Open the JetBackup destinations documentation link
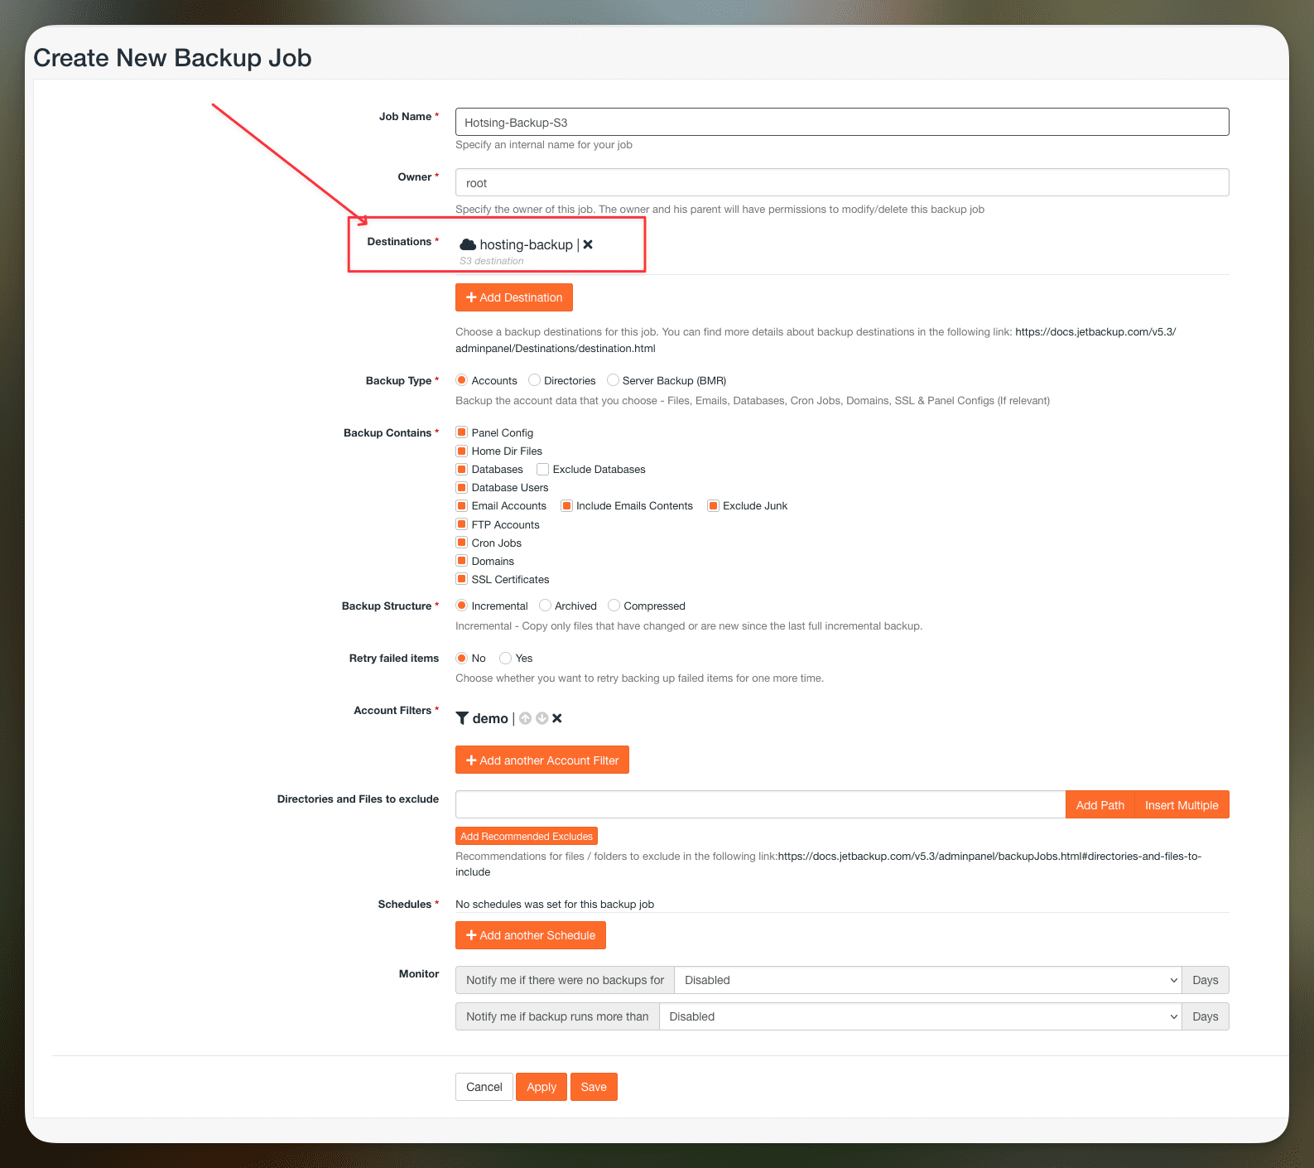1314x1168 pixels. [1095, 331]
